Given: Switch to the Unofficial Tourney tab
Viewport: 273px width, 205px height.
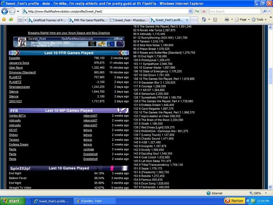Looking at the screenshot, I should pos(48,20).
